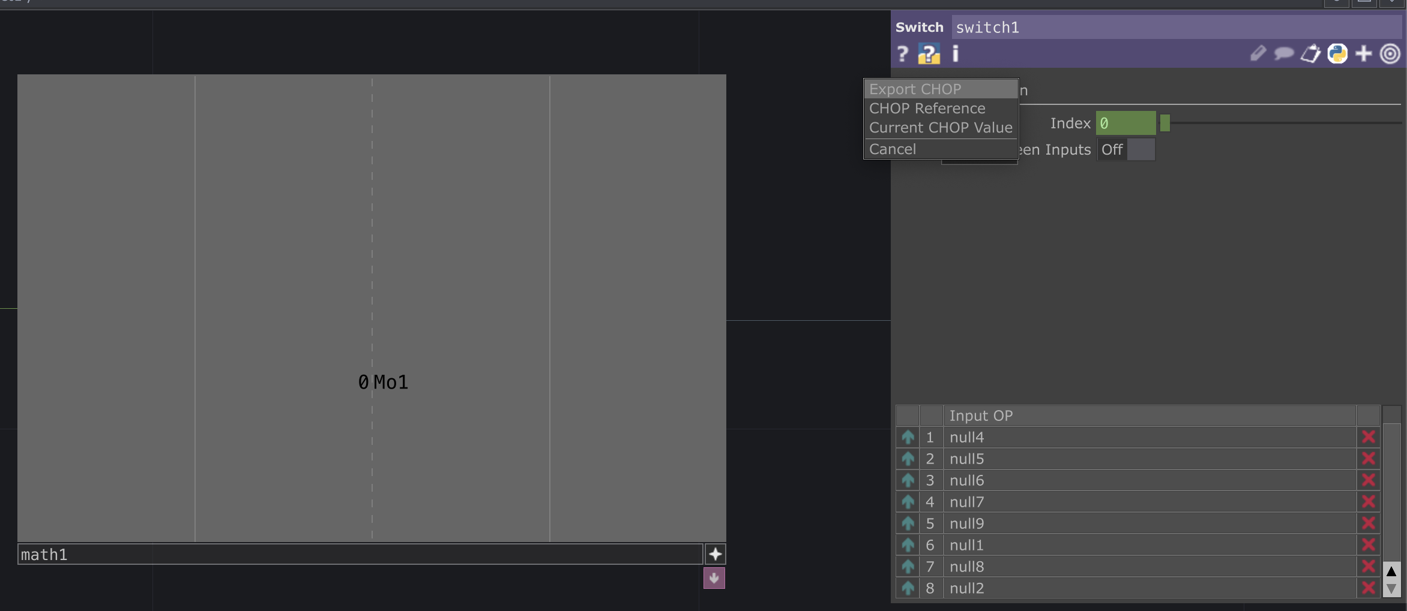Choose Current CHOP Value menu entry
This screenshot has width=1407, height=611.
[941, 128]
